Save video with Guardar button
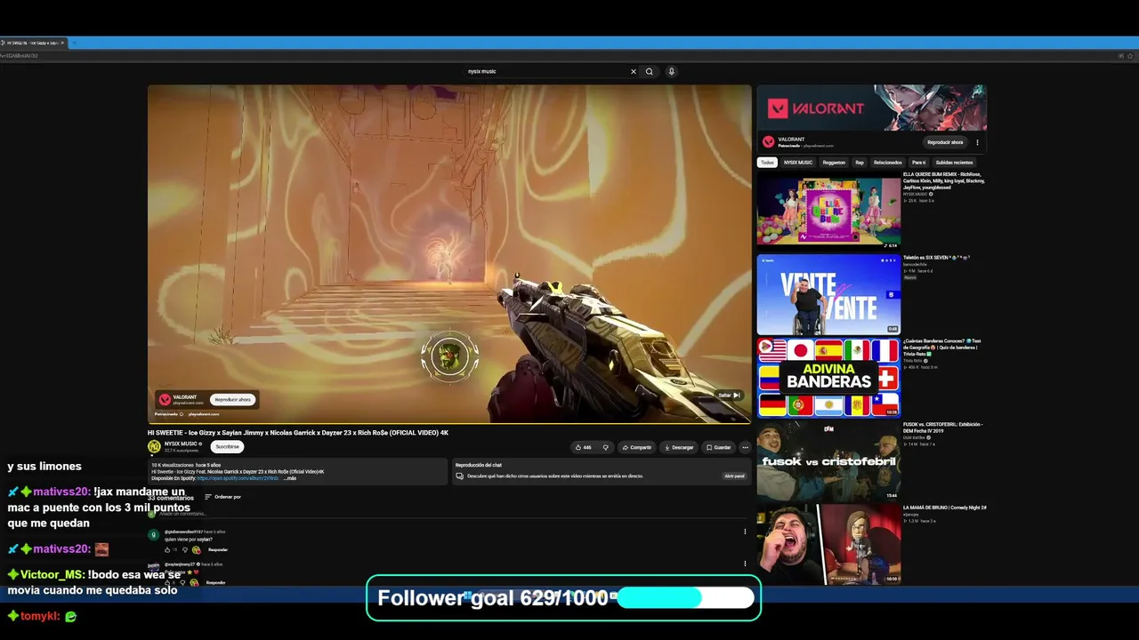This screenshot has width=1139, height=640. point(718,447)
